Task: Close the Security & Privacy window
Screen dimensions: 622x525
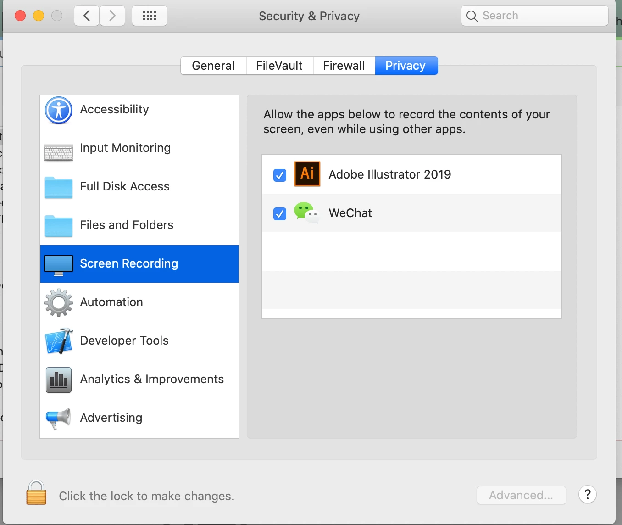Action: 20,16
